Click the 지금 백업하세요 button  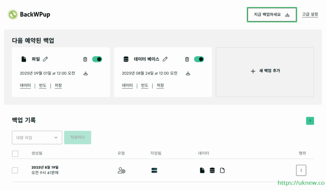(x=272, y=15)
